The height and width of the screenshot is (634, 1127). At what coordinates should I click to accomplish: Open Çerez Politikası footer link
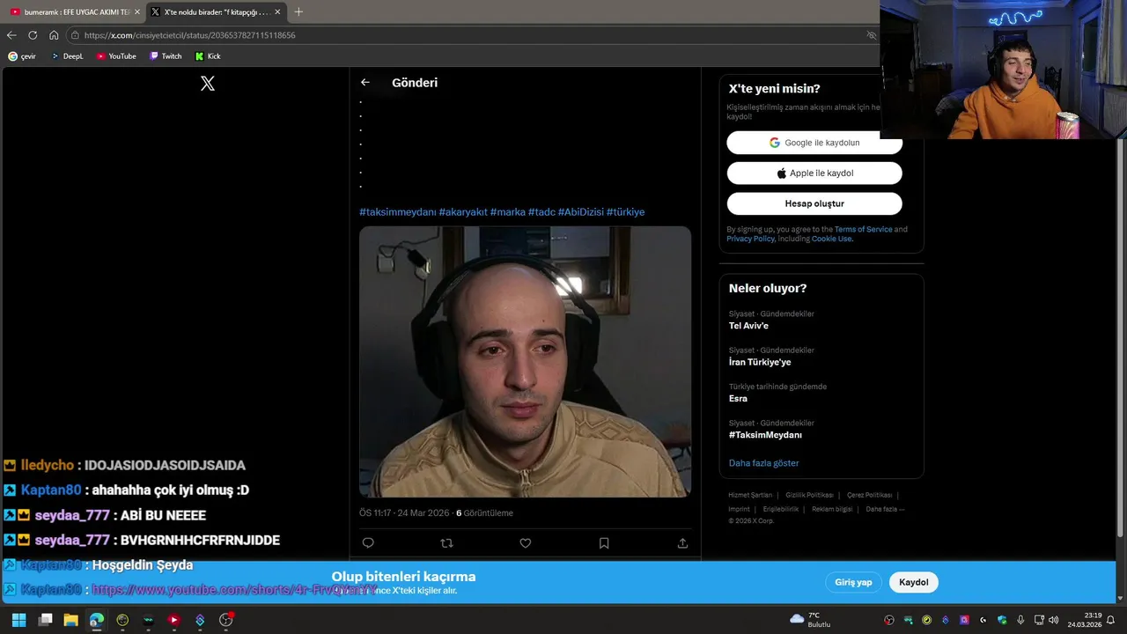[x=869, y=495]
